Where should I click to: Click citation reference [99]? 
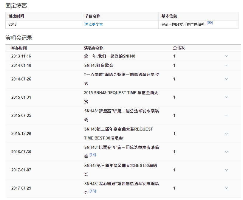pyautogui.click(x=210, y=23)
